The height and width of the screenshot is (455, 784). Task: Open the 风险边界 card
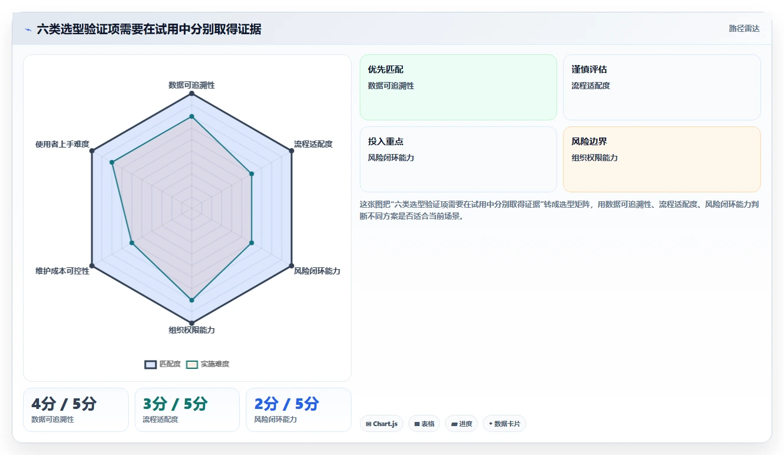pyautogui.click(x=662, y=159)
